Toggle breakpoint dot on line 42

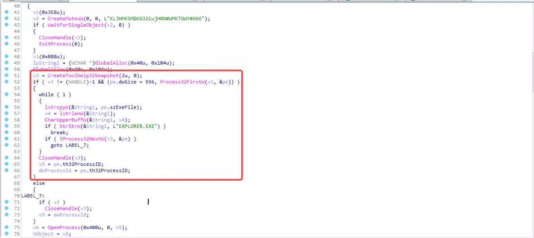[6, 18]
